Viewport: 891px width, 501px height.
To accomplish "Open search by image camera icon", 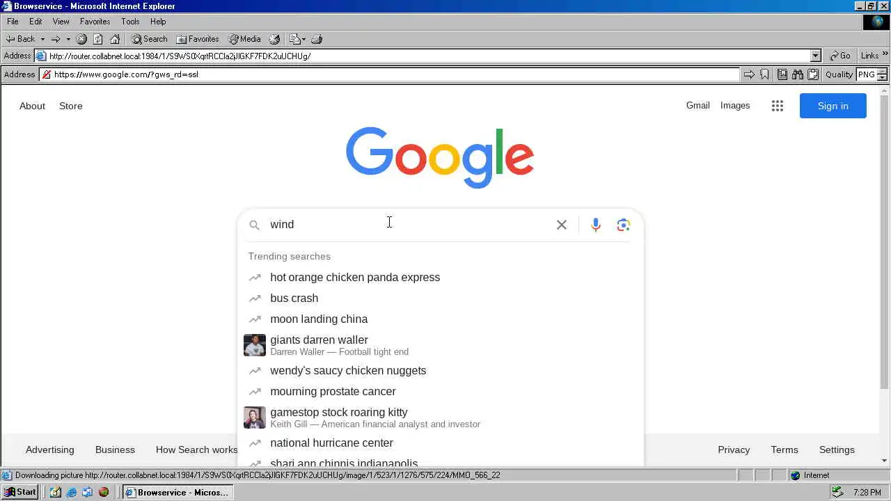I will tap(624, 225).
